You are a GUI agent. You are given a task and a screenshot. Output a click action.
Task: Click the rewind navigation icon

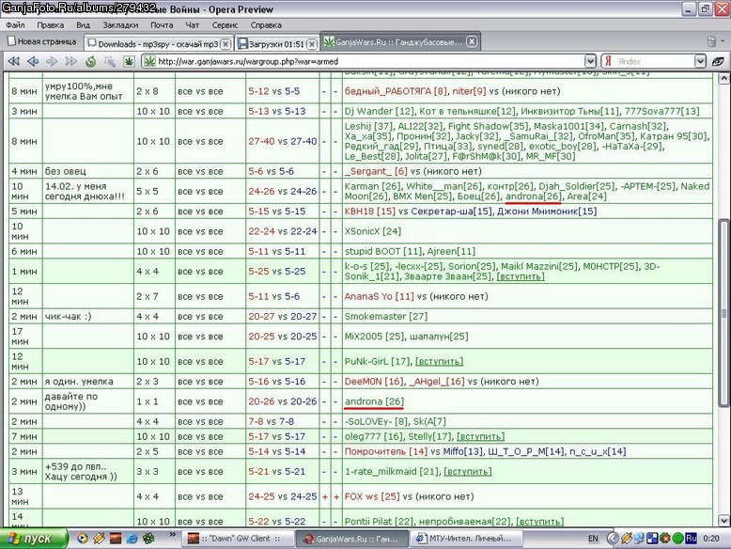(x=14, y=61)
